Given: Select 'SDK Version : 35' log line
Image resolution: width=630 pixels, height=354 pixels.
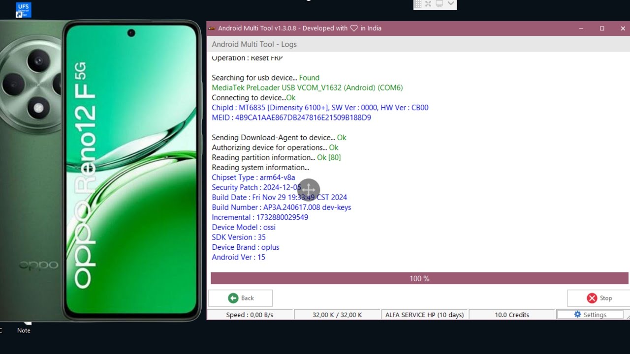Looking at the screenshot, I should (x=239, y=237).
